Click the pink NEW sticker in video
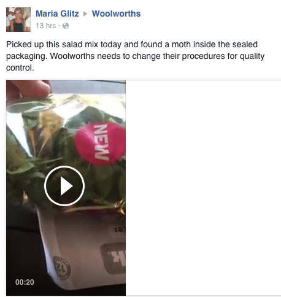 (x=100, y=142)
